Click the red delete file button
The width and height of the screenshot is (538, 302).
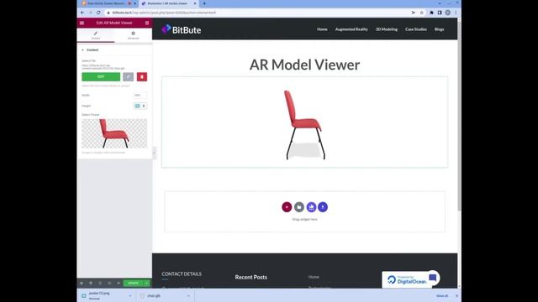pyautogui.click(x=142, y=76)
